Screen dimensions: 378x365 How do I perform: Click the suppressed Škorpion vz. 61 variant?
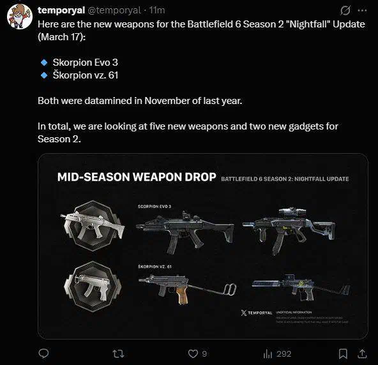click(x=301, y=287)
